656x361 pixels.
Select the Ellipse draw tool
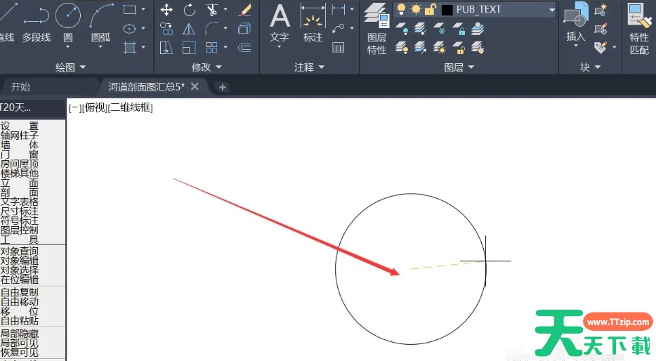coord(130,29)
